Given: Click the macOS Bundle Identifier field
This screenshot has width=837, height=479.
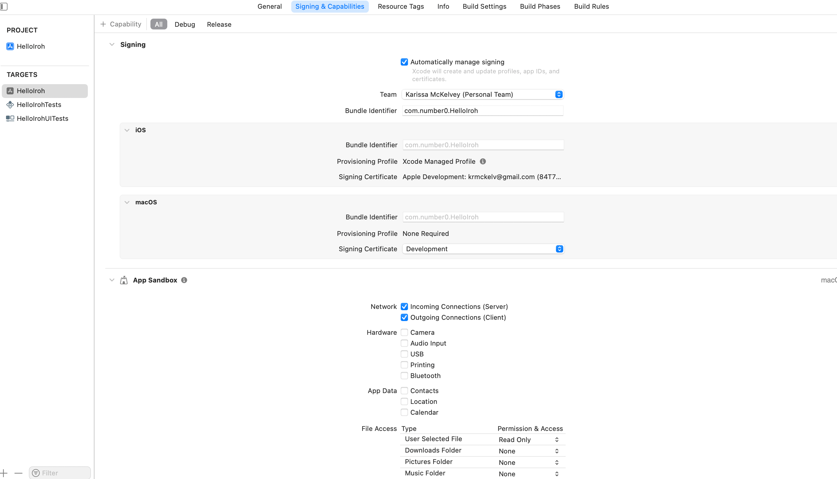Looking at the screenshot, I should [x=483, y=217].
